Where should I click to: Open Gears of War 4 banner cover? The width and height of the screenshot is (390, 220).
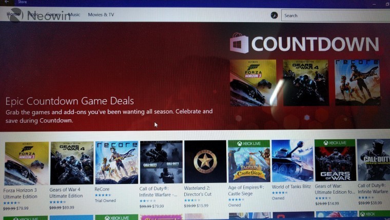tap(306, 83)
